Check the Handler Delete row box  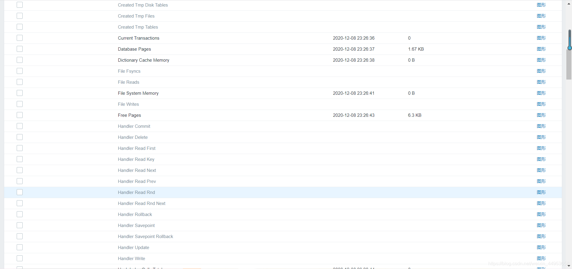click(20, 137)
